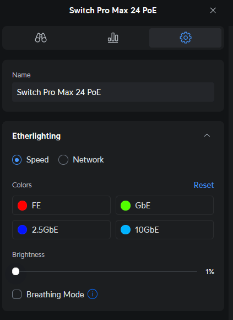The width and height of the screenshot is (233, 320).
Task: Open the binoculars overview tab
Action: coord(41,38)
